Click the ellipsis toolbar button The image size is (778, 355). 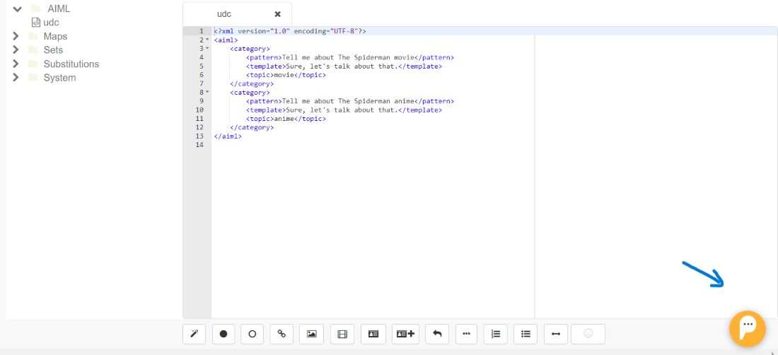[466, 334]
